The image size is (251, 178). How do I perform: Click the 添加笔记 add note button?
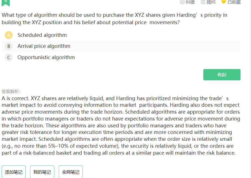pos(14,172)
